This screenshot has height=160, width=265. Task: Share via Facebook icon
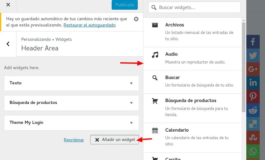click(253, 42)
